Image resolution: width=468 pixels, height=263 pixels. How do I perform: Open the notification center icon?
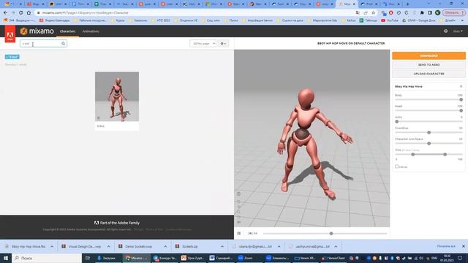pos(460,258)
